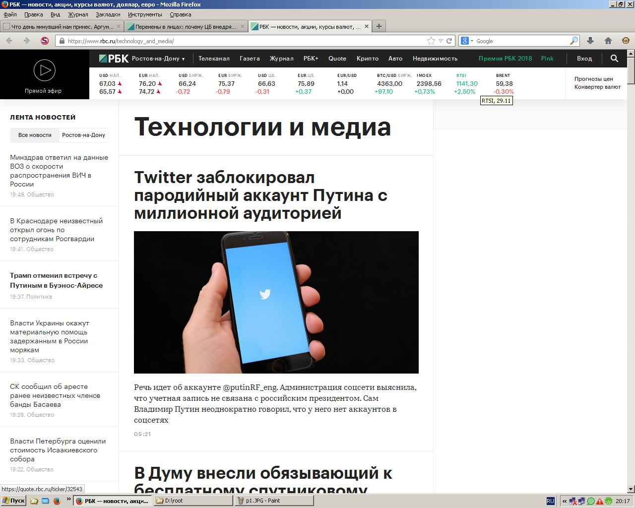The image size is (635, 508).
Task: Open the Крипто section
Action: (x=368, y=59)
